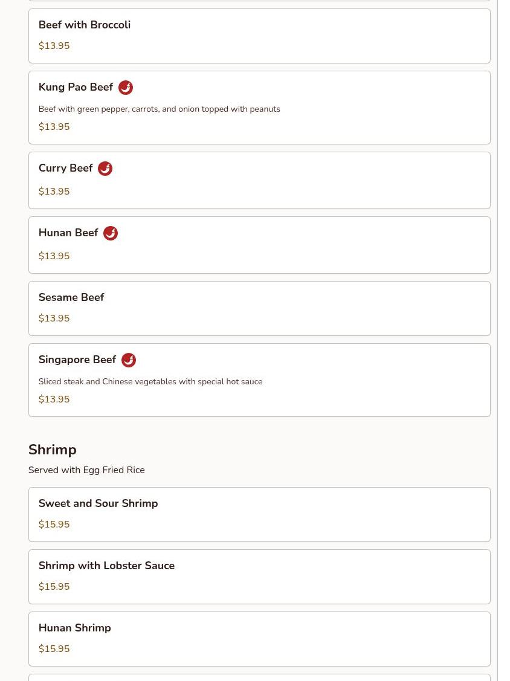
Task: Open the Kung Pao Beef dish name
Action: pyautogui.click(x=76, y=88)
